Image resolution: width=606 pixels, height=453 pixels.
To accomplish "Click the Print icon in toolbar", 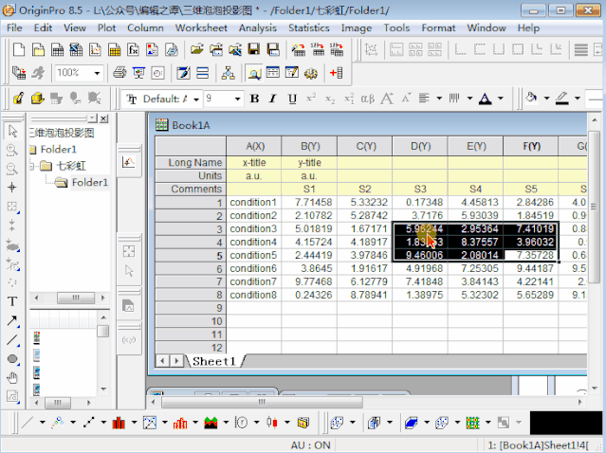I will (119, 72).
